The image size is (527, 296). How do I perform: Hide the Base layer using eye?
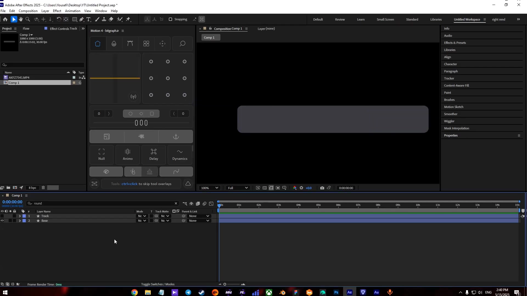2,221
